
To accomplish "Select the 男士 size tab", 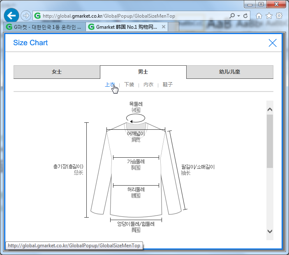I will [x=143, y=72].
